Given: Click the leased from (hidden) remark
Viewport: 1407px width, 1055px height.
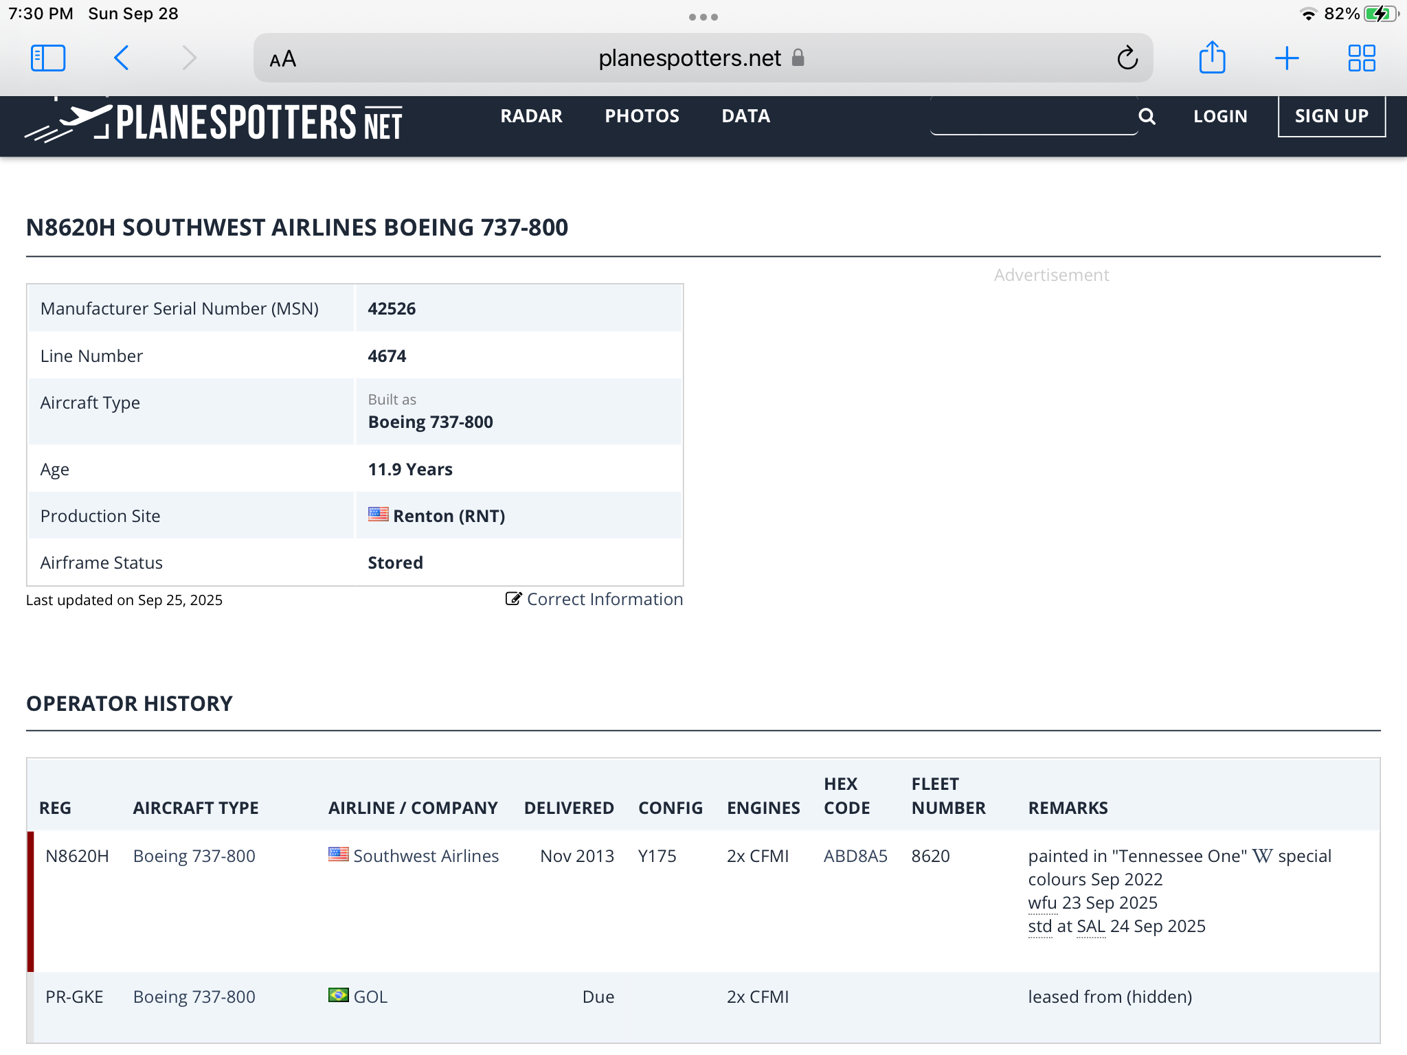Looking at the screenshot, I should [x=1110, y=997].
